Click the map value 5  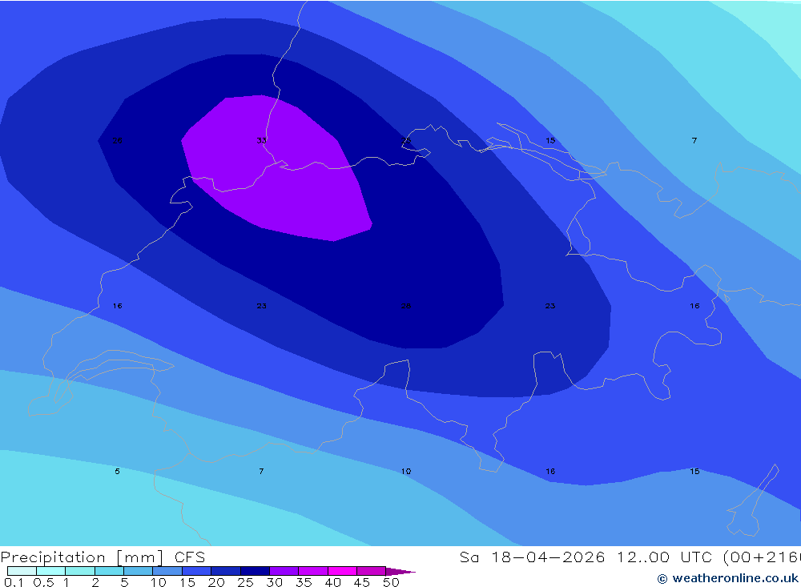click(117, 471)
